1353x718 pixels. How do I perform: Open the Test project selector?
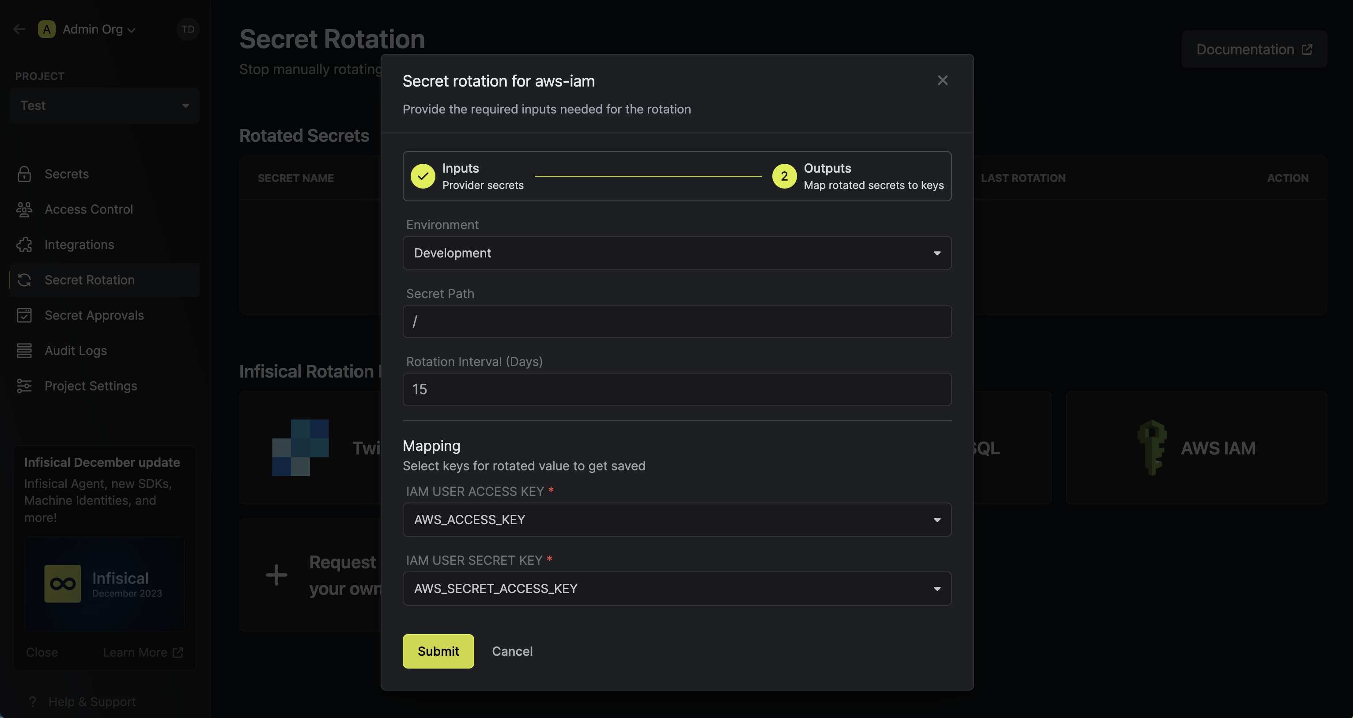tap(105, 106)
